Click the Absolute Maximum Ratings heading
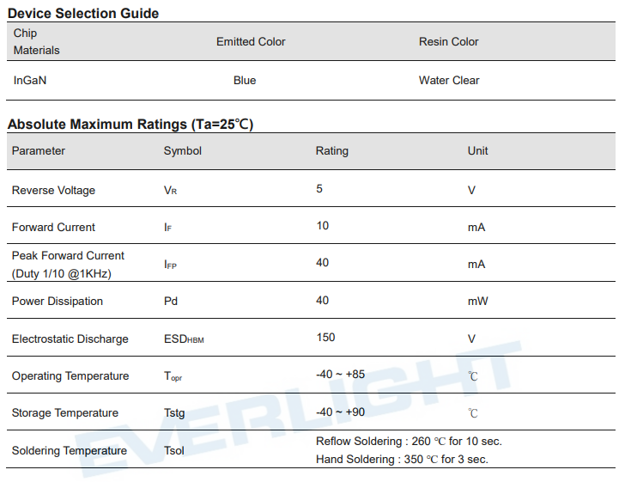Viewport: 631px width, 482px height. point(130,124)
